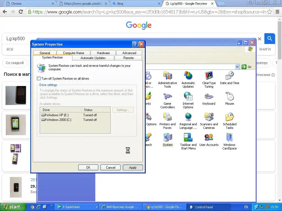Image resolution: width=282 pixels, height=211 pixels.
Task: Select the ВСЕ filter on Google
Action: (x=10, y=49)
